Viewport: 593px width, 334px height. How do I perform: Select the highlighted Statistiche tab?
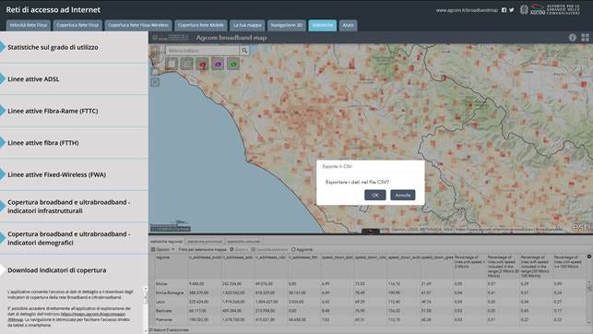[322, 25]
